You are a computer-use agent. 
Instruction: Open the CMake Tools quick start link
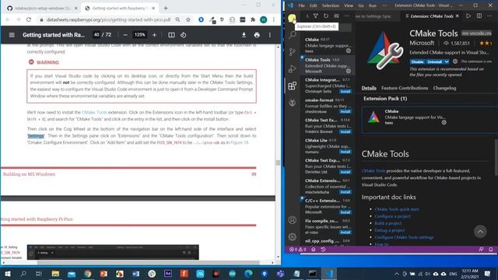pyautogui.click(x=396, y=209)
